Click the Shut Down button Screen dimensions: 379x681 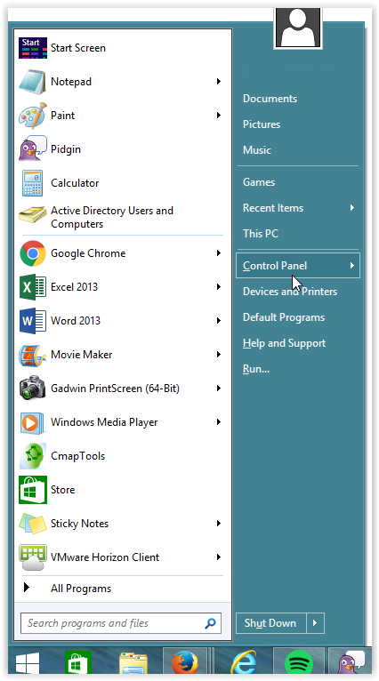tap(271, 623)
